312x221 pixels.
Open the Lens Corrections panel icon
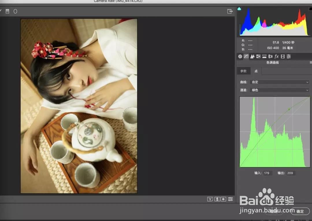[x=270, y=57]
